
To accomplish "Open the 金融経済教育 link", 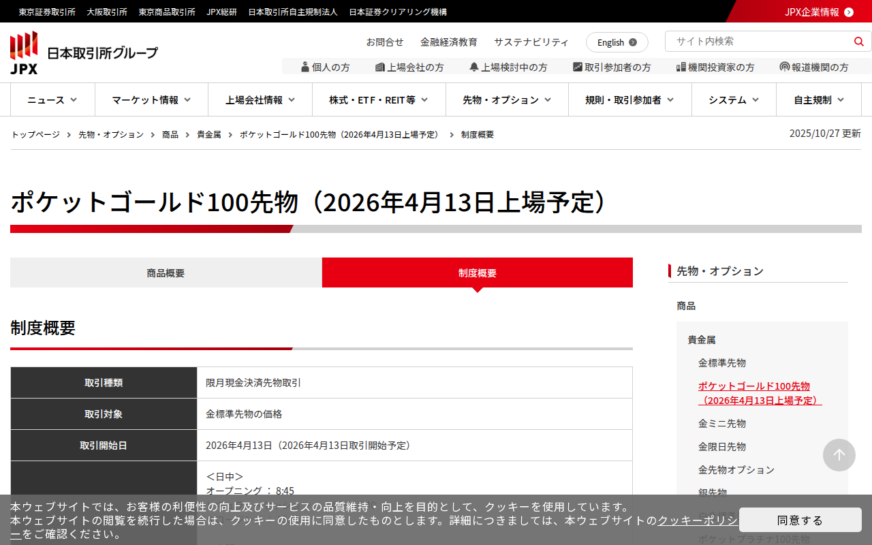I will [449, 42].
